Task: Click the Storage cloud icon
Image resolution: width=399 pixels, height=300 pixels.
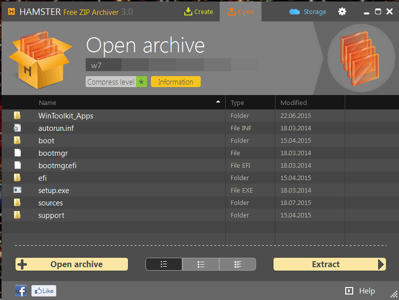Action: coord(295,12)
